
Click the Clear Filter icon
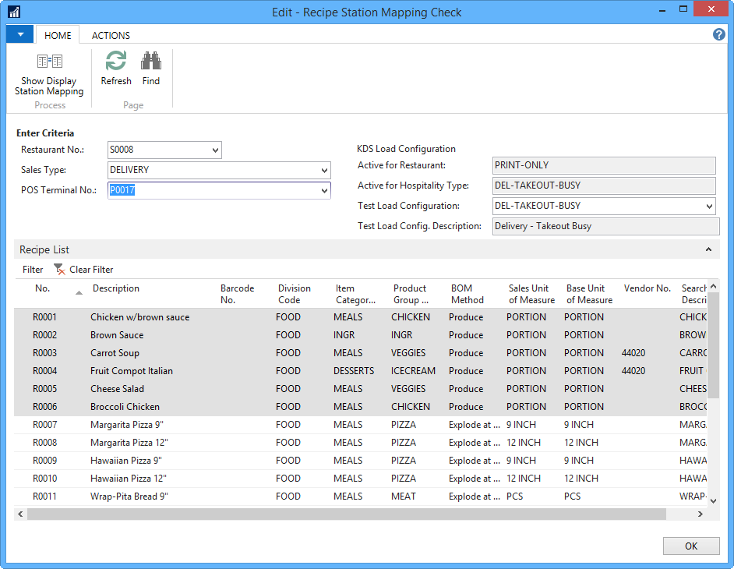[59, 270]
